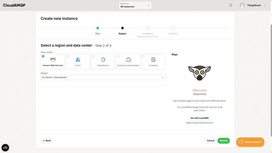Open the round chat widget icon
The image size is (272, 153).
pos(5,148)
